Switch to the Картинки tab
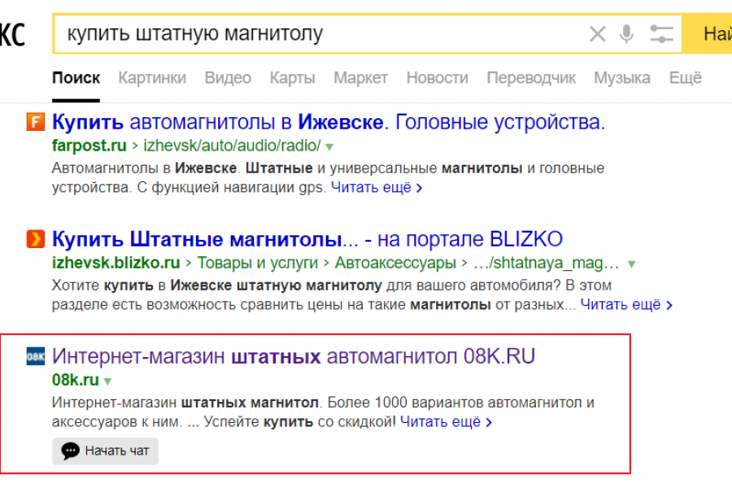 coord(152,78)
